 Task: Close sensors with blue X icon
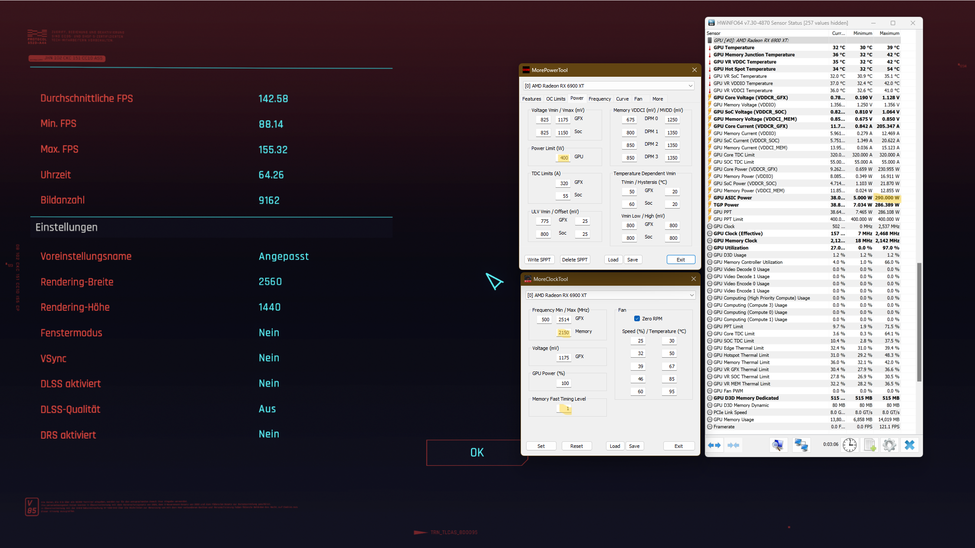click(909, 445)
